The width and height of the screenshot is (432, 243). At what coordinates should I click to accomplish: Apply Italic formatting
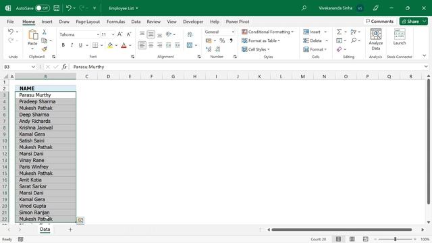[72, 45]
